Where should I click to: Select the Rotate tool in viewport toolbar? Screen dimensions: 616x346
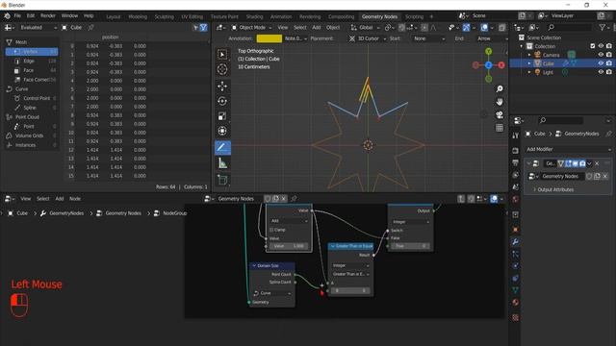pyautogui.click(x=222, y=101)
